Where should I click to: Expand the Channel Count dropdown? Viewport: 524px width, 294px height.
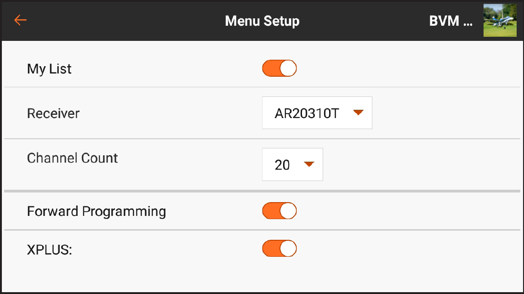[292, 164]
